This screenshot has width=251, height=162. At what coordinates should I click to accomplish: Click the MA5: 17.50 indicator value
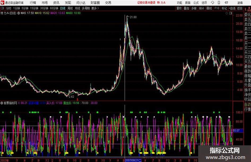click(27, 13)
